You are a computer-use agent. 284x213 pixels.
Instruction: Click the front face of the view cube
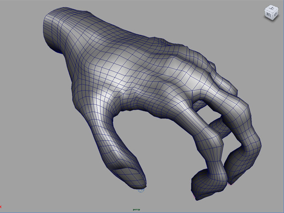[x=268, y=15]
